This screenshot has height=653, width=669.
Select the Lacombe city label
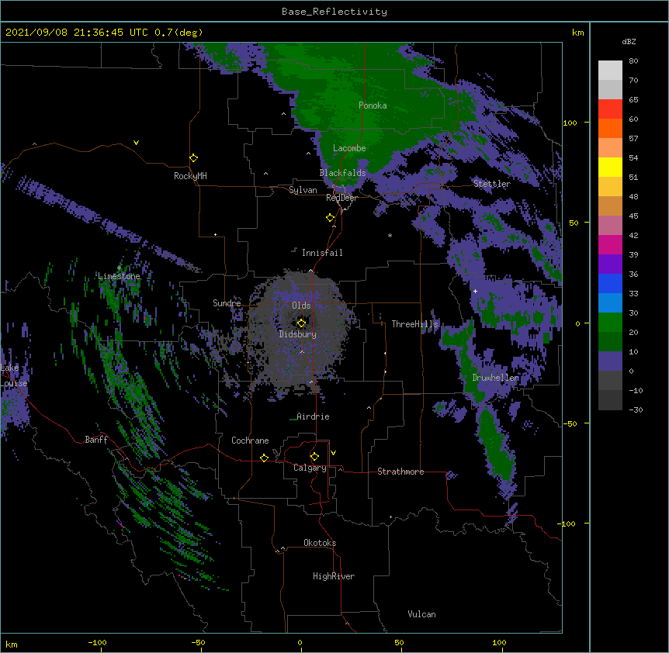[x=349, y=148]
